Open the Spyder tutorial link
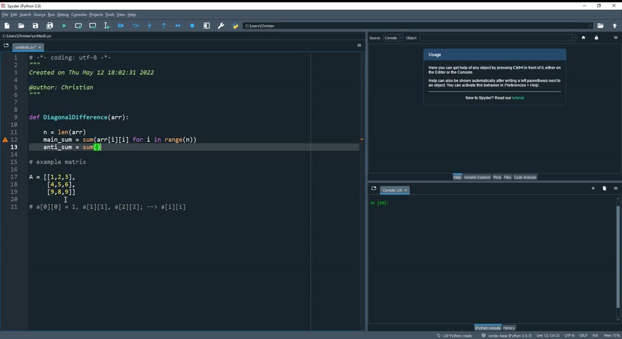622x339 pixels. [518, 98]
